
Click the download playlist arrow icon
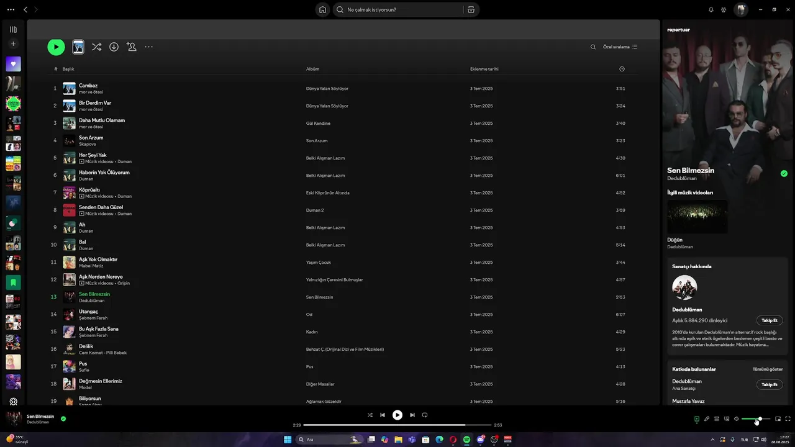tap(114, 47)
